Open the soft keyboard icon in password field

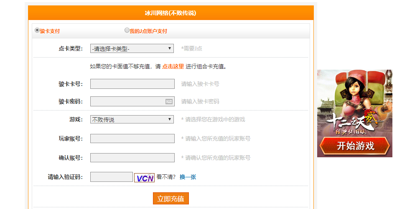tap(169, 101)
